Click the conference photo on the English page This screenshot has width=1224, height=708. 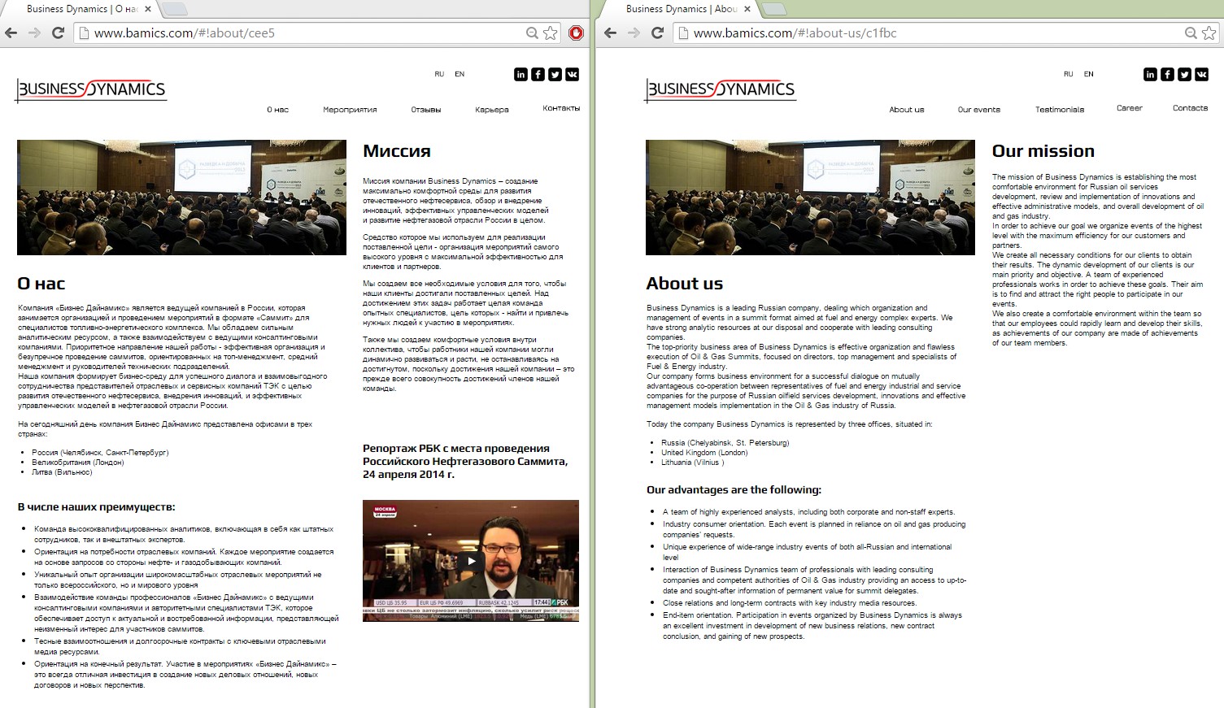[x=810, y=198]
